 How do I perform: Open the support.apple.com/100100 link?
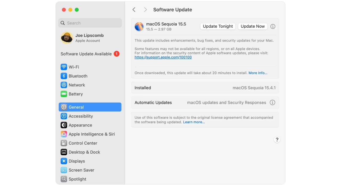163,57
